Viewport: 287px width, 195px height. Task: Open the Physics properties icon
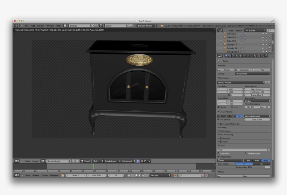tap(266, 56)
